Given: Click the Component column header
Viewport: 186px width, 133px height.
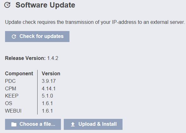Looking at the screenshot, I should (19, 73).
